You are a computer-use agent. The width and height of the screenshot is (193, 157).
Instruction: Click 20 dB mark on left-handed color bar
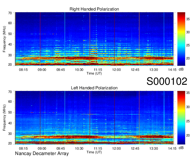tap(188, 135)
